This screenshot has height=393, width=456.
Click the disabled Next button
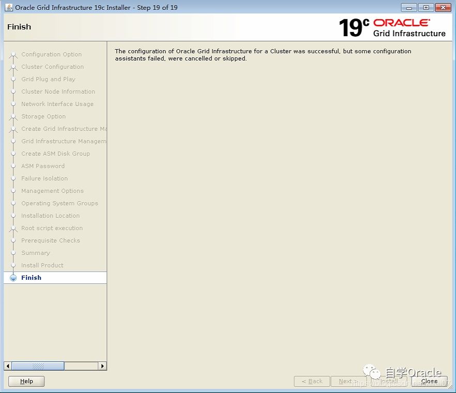click(x=348, y=381)
